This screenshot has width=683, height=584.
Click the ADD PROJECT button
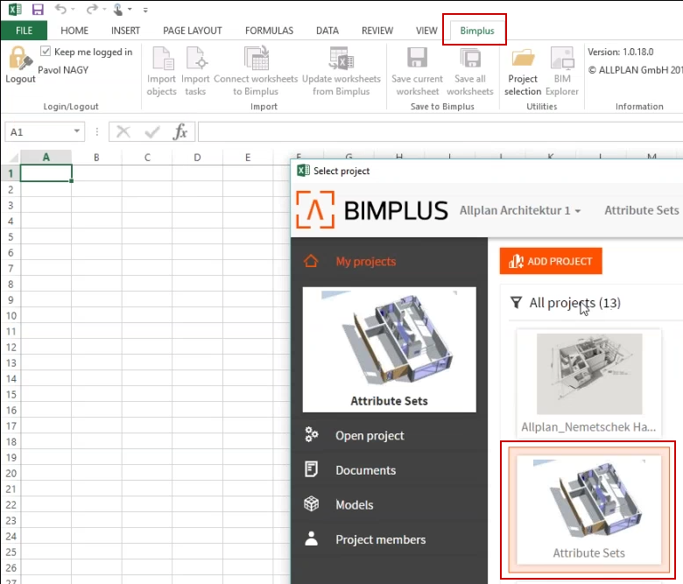(x=551, y=261)
